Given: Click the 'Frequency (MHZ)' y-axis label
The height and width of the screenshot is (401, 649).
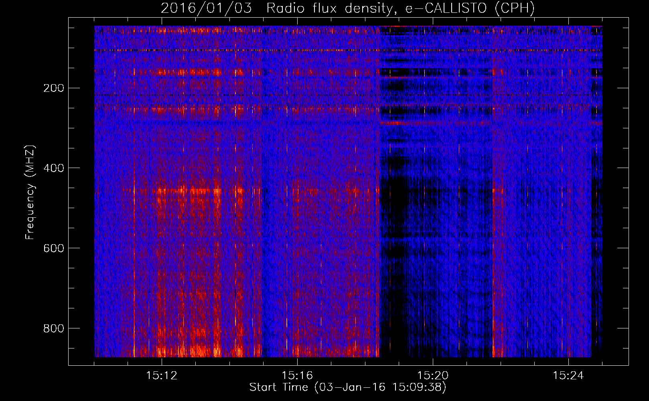Looking at the screenshot, I should (30, 192).
